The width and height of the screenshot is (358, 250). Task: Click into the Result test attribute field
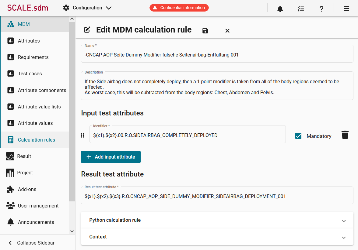(217, 195)
